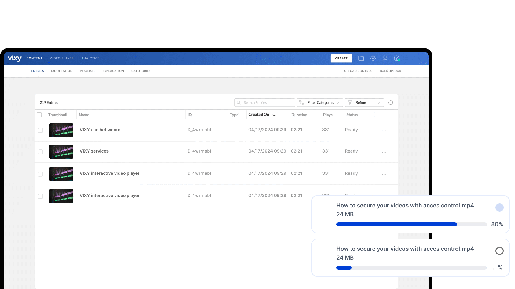Open the folder icon in header
Image resolution: width=515 pixels, height=289 pixels.
pyautogui.click(x=361, y=58)
